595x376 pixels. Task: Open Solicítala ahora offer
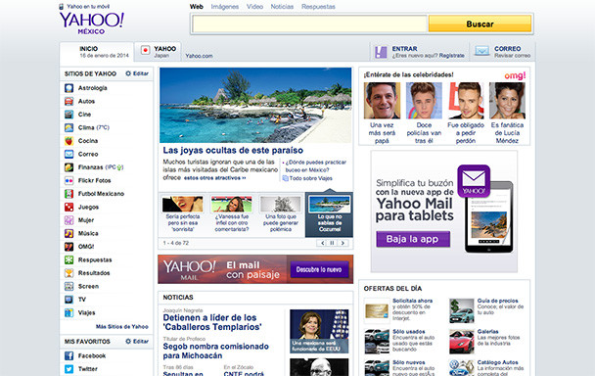[x=412, y=301]
